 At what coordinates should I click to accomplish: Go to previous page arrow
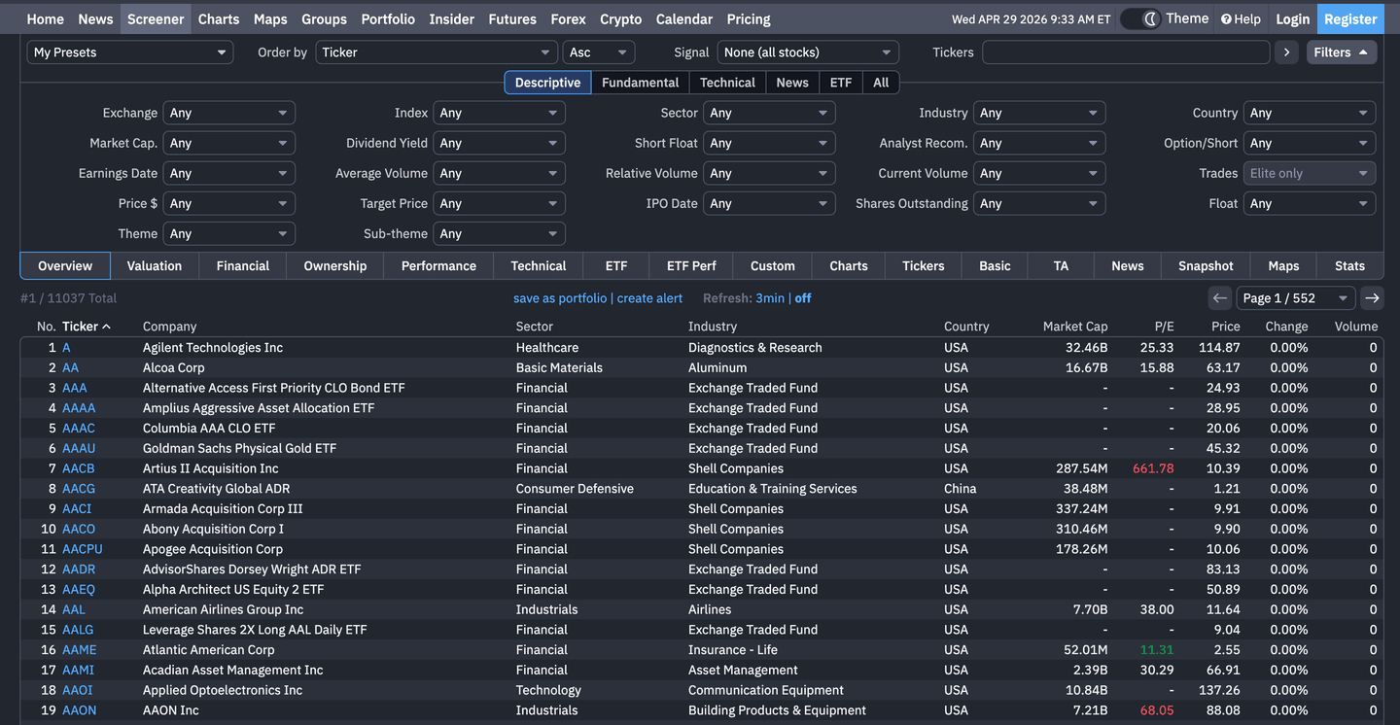tap(1219, 298)
